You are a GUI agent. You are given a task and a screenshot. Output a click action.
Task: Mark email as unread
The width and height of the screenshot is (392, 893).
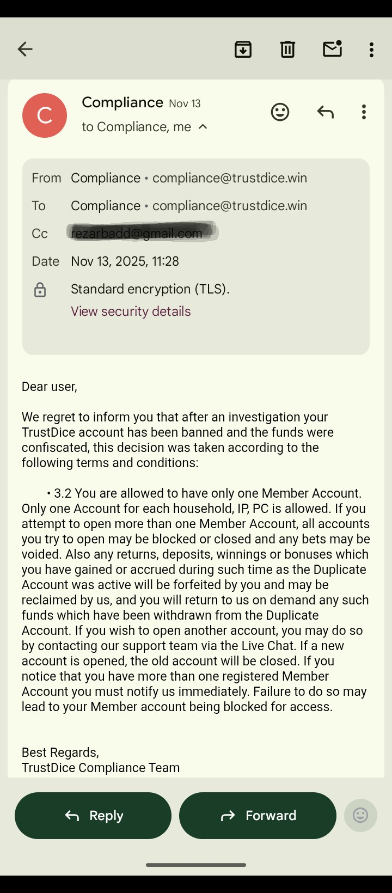pyautogui.click(x=332, y=48)
